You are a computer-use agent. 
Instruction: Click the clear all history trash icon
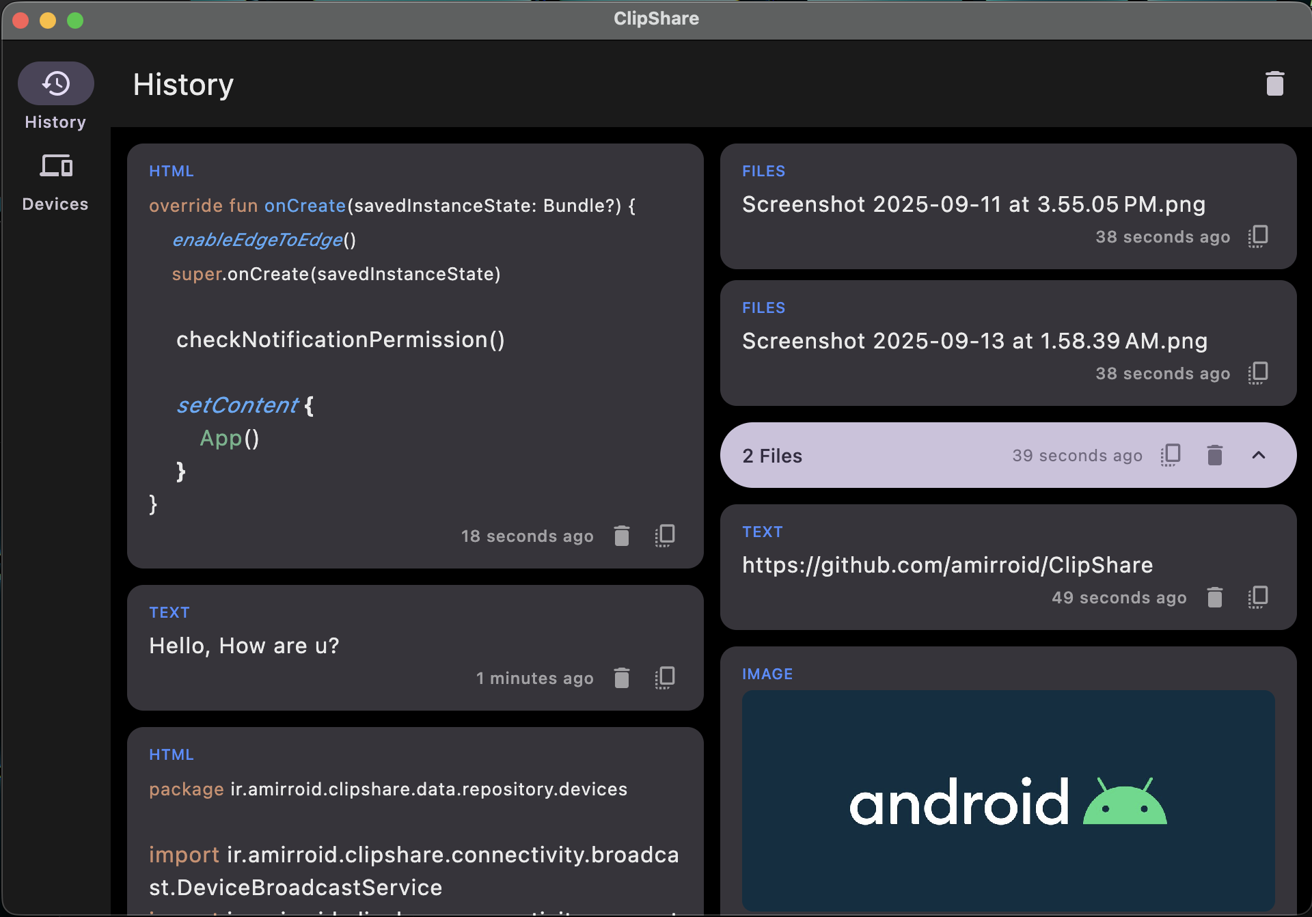(x=1274, y=84)
